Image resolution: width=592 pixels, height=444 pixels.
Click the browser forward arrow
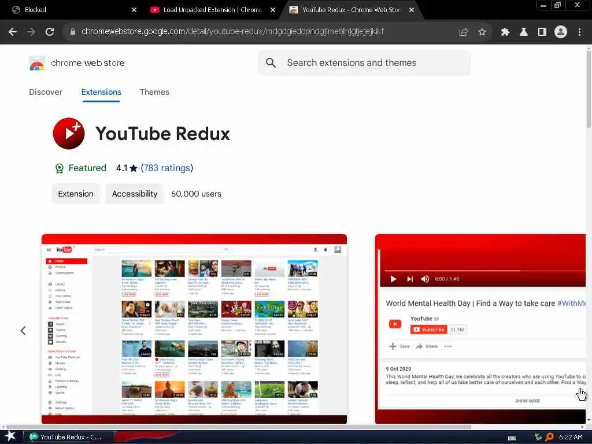pos(31,32)
